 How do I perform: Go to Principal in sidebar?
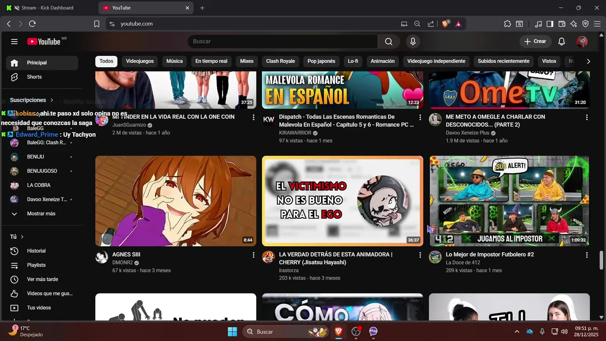tap(42, 63)
